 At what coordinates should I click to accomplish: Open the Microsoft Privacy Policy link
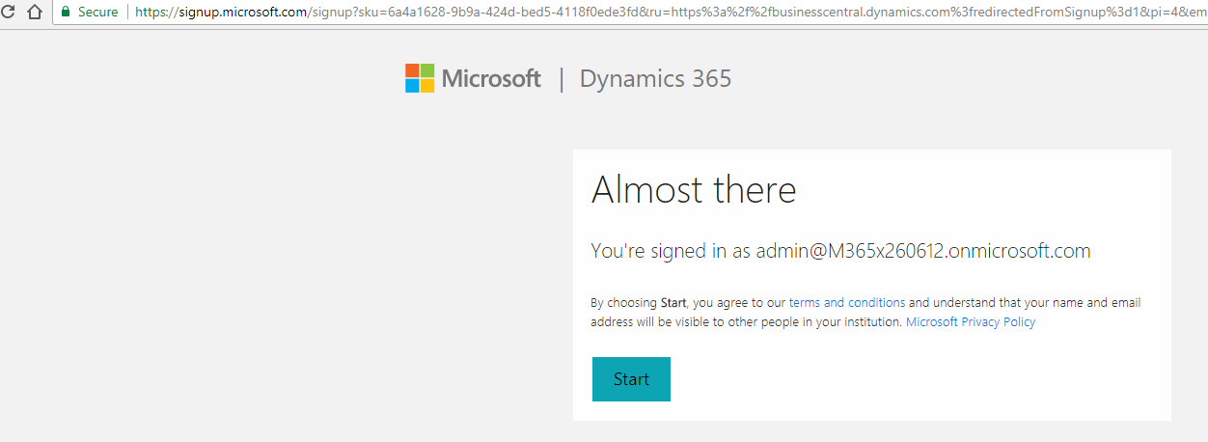click(x=971, y=322)
